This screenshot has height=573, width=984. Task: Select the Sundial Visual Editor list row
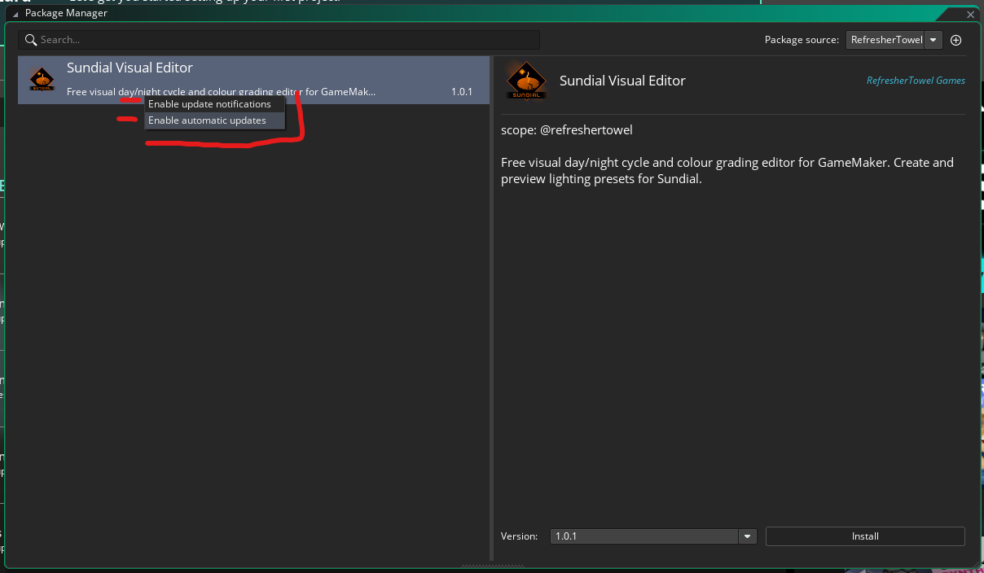coord(253,80)
